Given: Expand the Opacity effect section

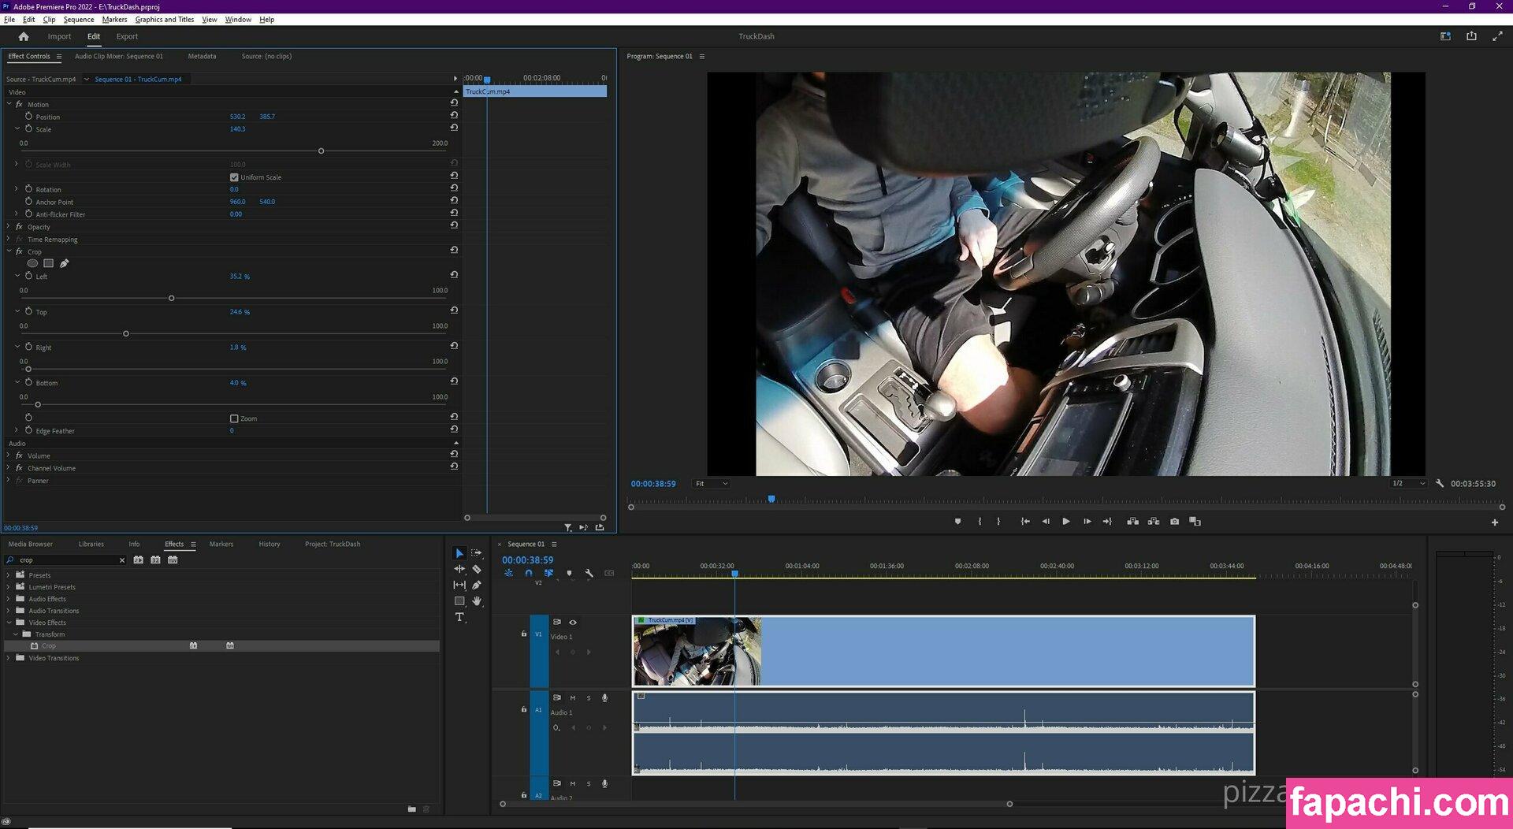Looking at the screenshot, I should tap(9, 226).
